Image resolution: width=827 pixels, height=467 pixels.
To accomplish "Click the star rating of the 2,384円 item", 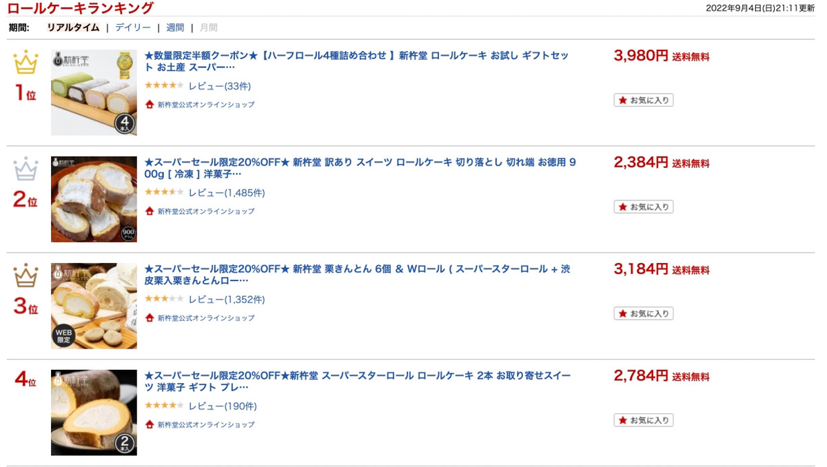I will click(x=164, y=193).
